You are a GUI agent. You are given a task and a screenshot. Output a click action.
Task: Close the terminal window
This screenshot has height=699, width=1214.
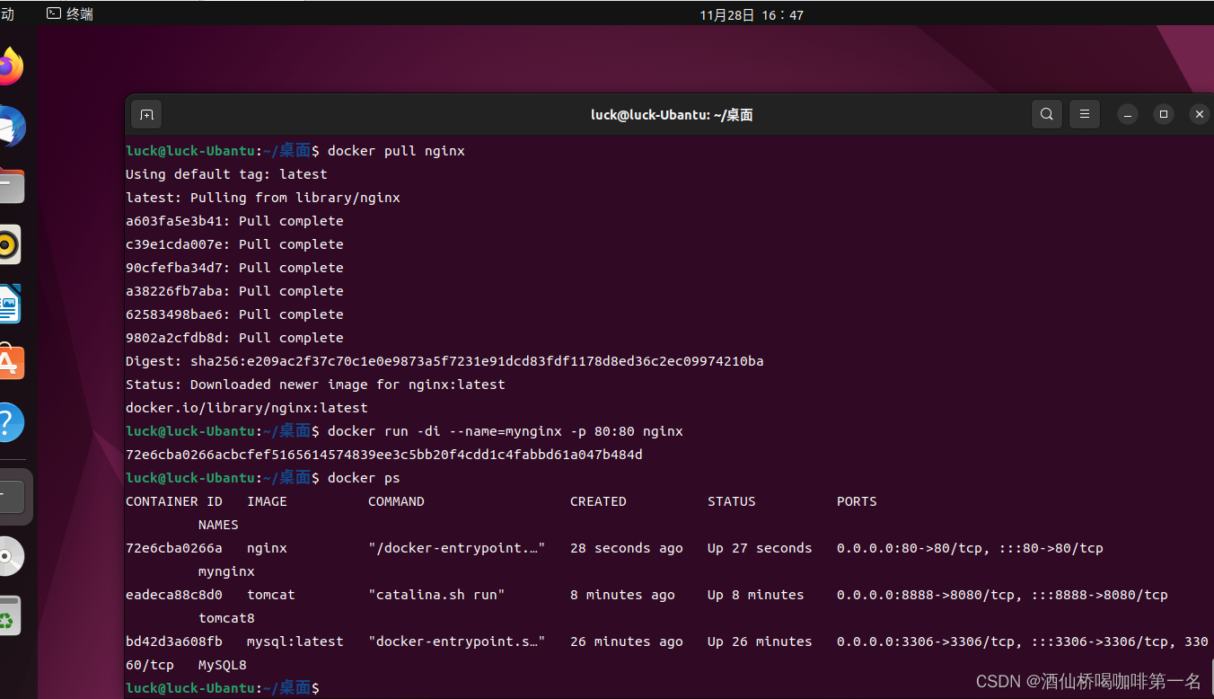1199,114
